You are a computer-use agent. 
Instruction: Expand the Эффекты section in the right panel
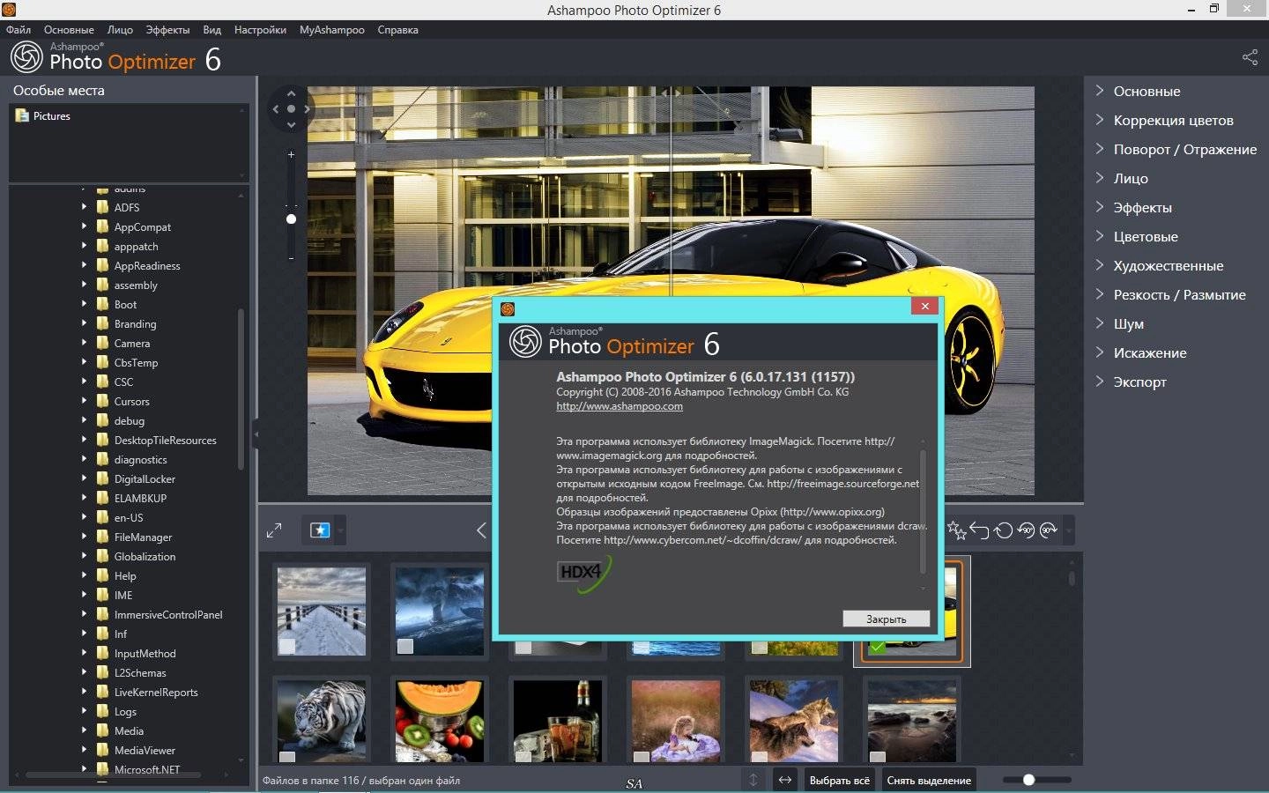[1142, 207]
